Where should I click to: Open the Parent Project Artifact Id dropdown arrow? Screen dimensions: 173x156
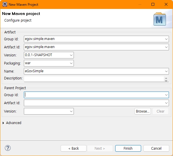pyautogui.click(x=166, y=103)
